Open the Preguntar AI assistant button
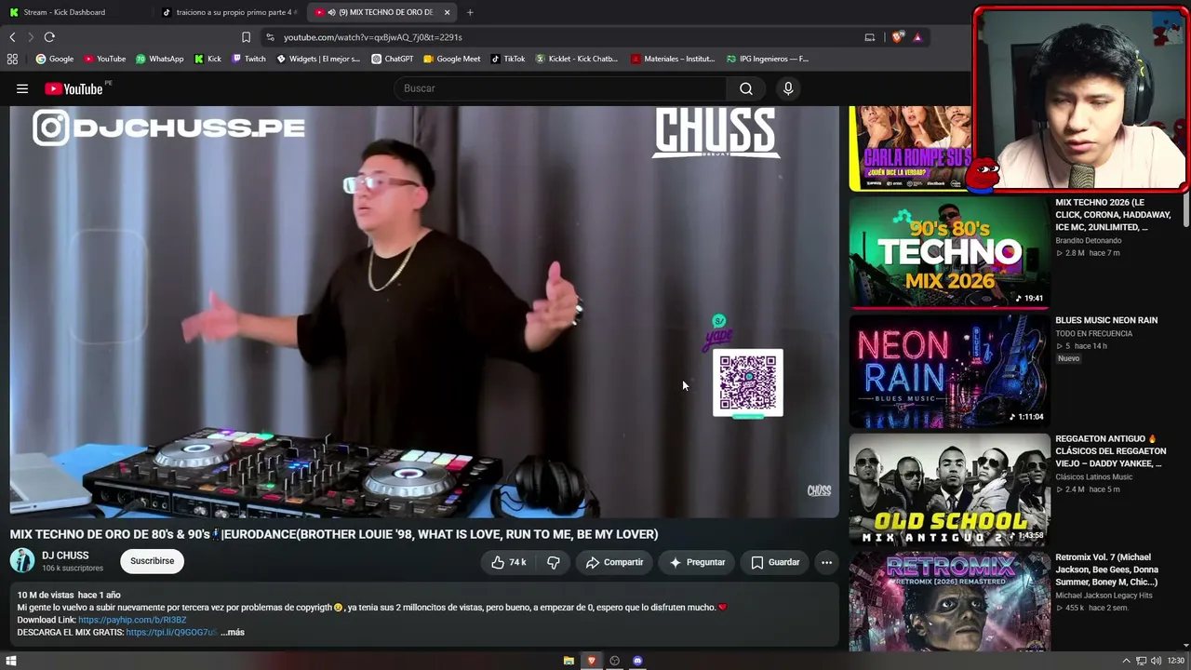Viewport: 1191px width, 670px height. coord(697,562)
